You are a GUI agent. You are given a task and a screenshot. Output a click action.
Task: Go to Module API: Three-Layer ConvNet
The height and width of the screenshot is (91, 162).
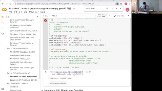click(23, 52)
